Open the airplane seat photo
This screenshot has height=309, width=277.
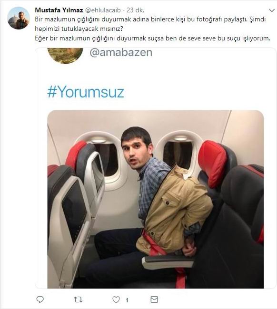[156, 199]
